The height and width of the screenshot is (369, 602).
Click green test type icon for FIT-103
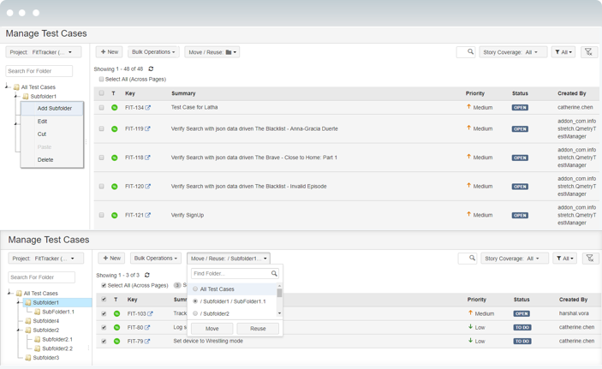click(x=116, y=313)
